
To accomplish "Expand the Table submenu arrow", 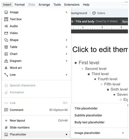I will pyautogui.click(x=67, y=47).
